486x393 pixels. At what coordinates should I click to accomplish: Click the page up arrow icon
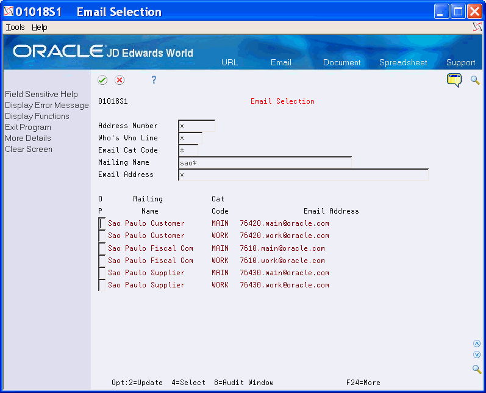[x=477, y=344]
